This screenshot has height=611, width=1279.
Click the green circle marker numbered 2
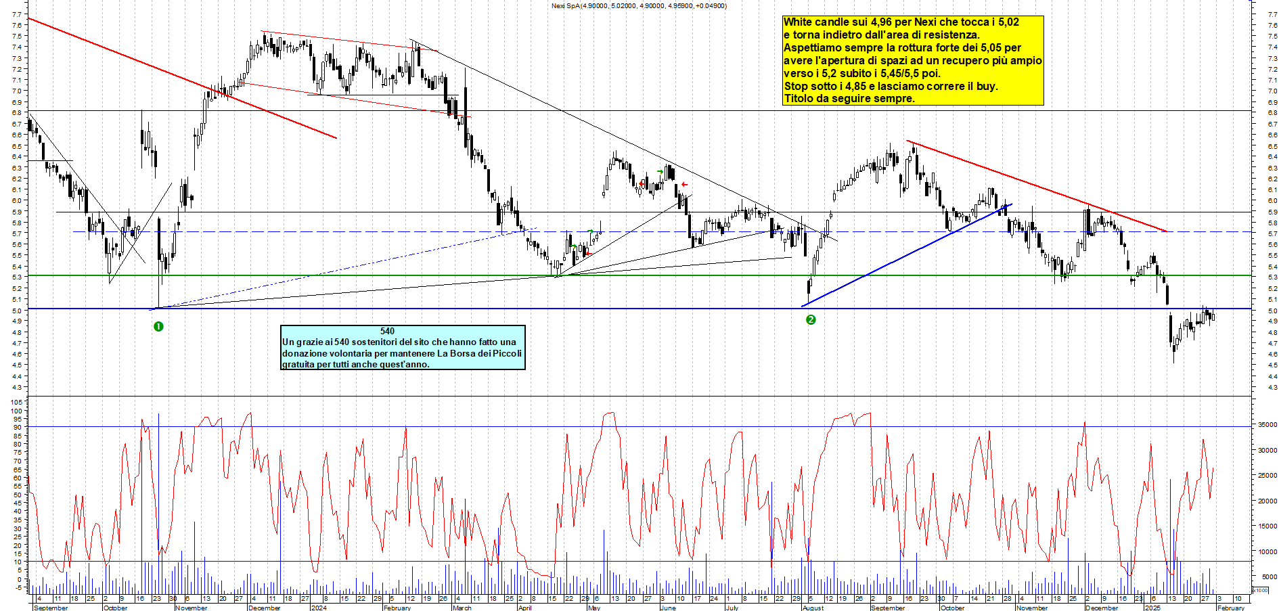[x=811, y=319]
